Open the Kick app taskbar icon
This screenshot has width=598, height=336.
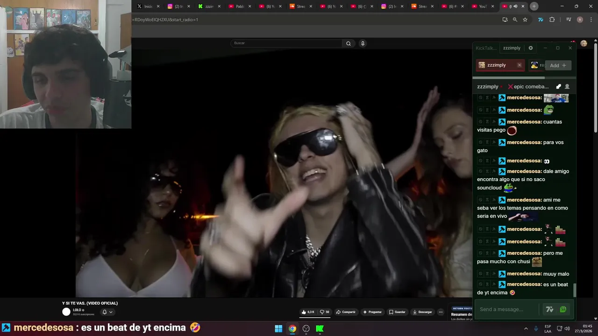tap(320, 329)
